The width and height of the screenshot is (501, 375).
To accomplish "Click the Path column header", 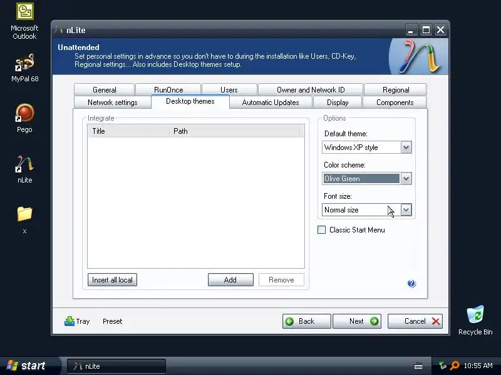I will pos(235,131).
